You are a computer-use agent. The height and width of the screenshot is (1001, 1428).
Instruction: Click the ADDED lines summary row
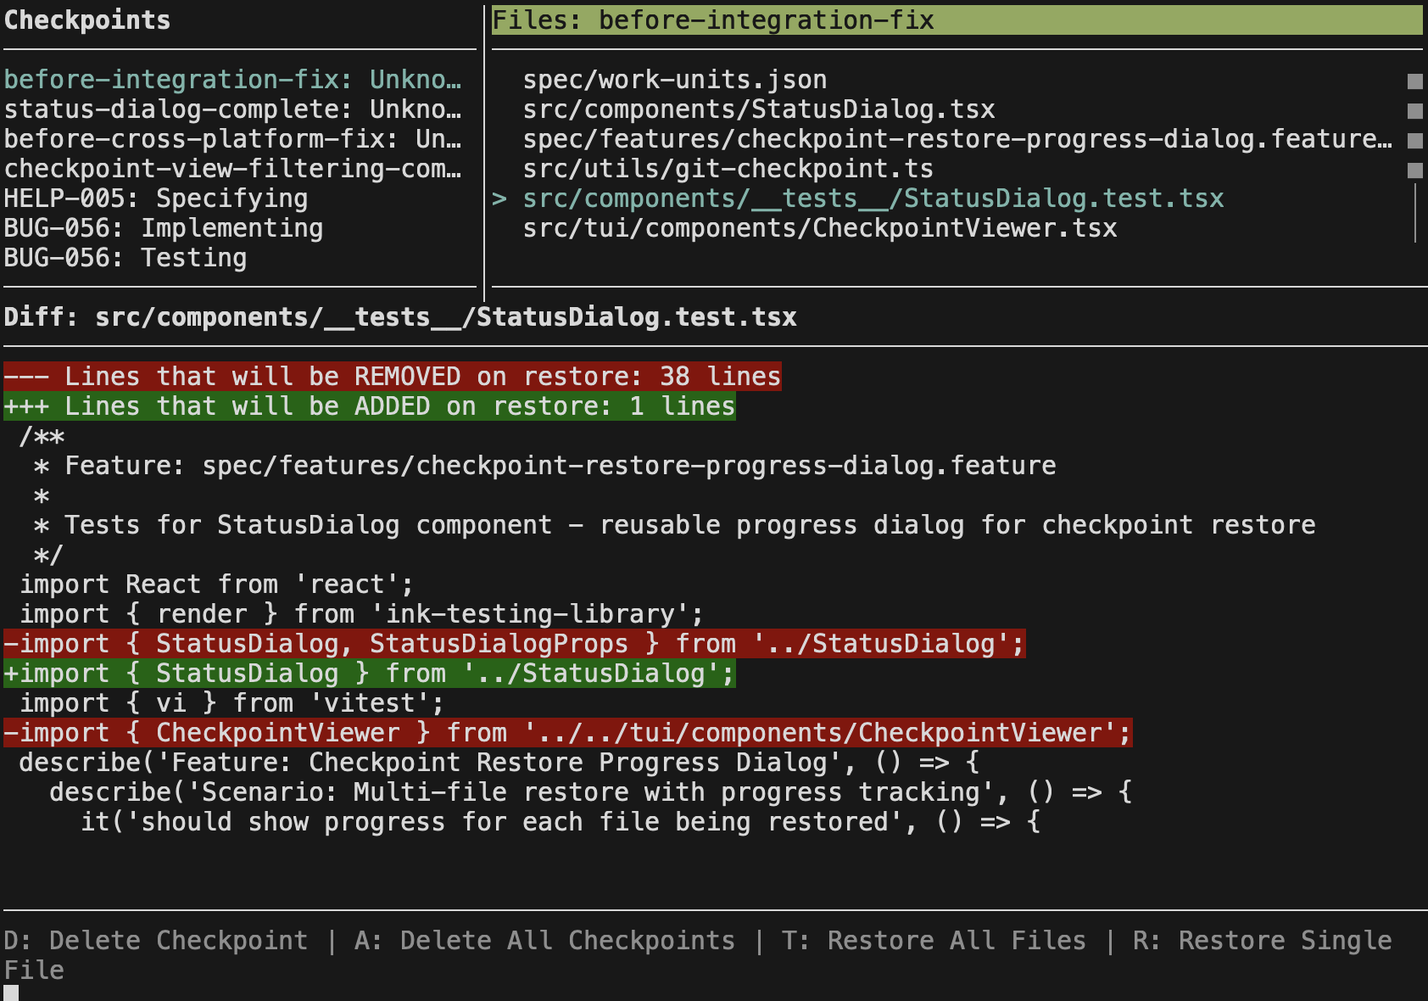(370, 406)
